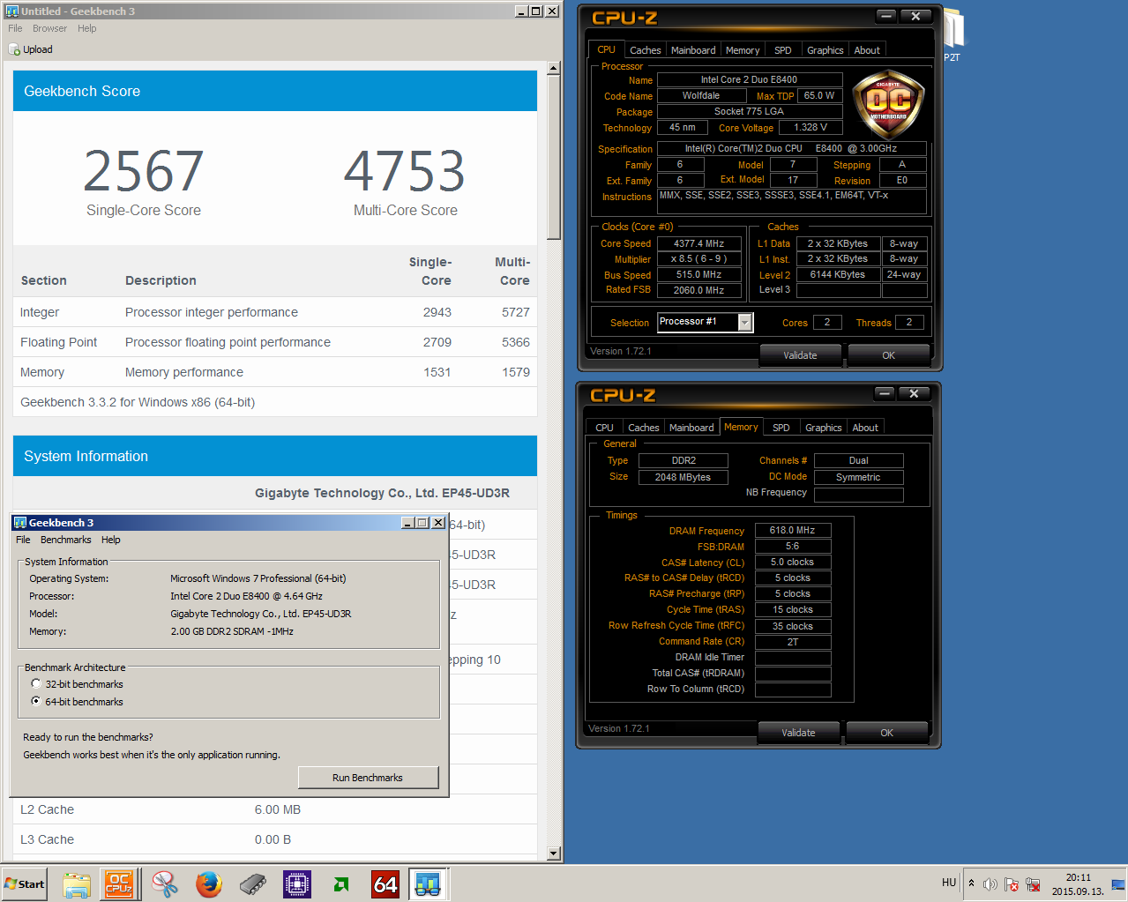Open Caches tab in lower CPU-Z window
Screen dimensions: 1128x902
point(643,428)
